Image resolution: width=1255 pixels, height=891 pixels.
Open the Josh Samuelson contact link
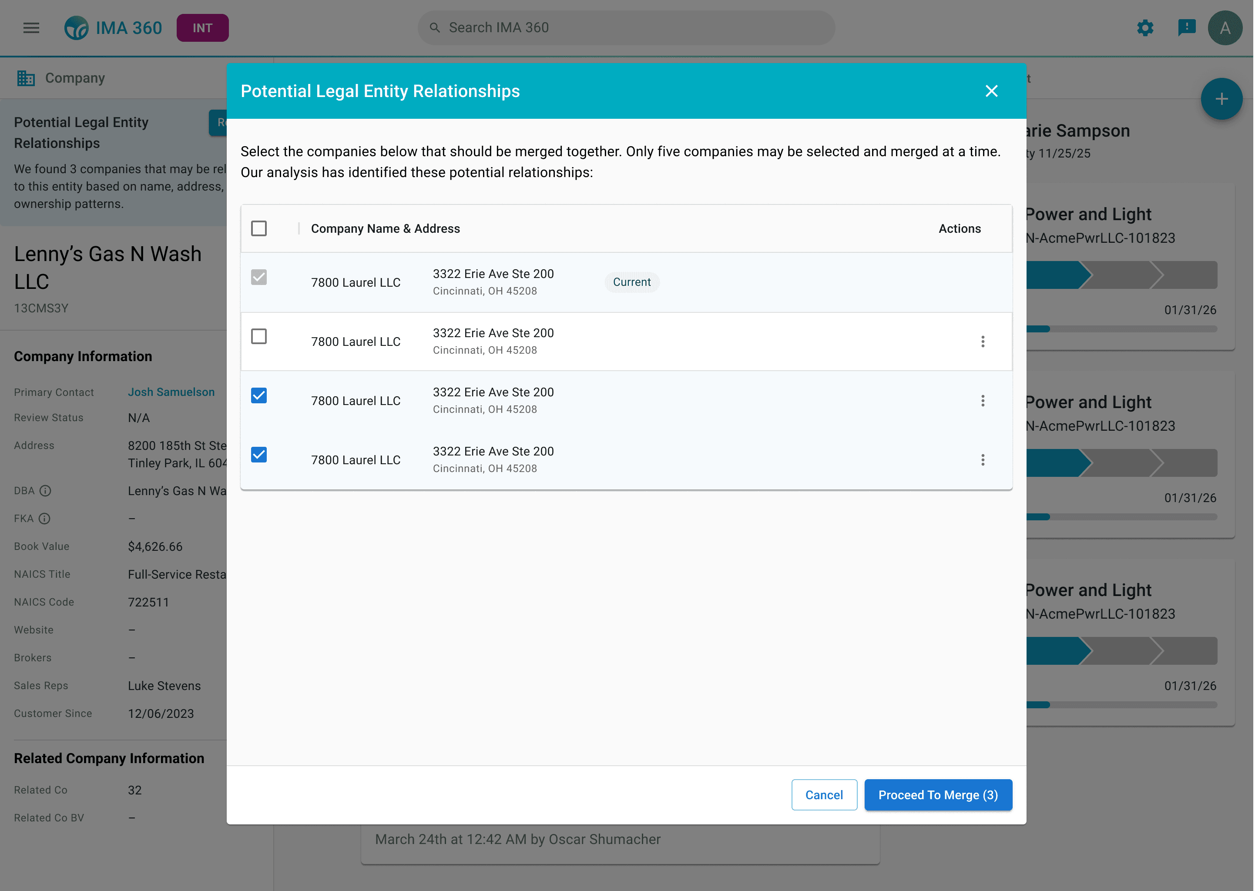click(171, 392)
